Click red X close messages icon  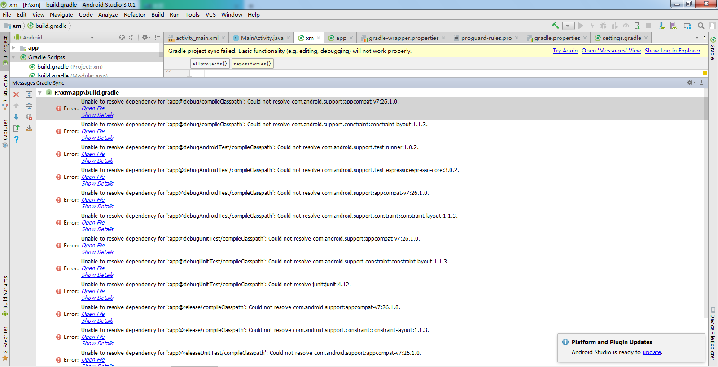[x=16, y=95]
